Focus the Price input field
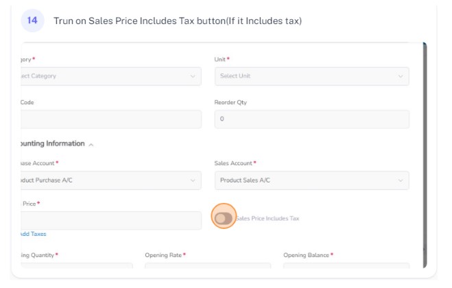The width and height of the screenshot is (452, 288). [x=111, y=221]
